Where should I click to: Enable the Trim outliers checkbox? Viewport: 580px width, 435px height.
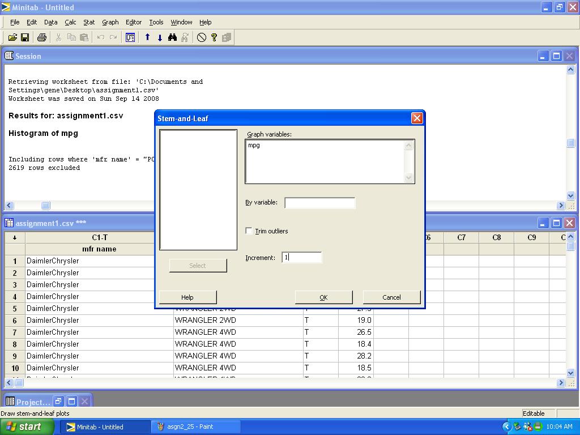pyautogui.click(x=249, y=231)
